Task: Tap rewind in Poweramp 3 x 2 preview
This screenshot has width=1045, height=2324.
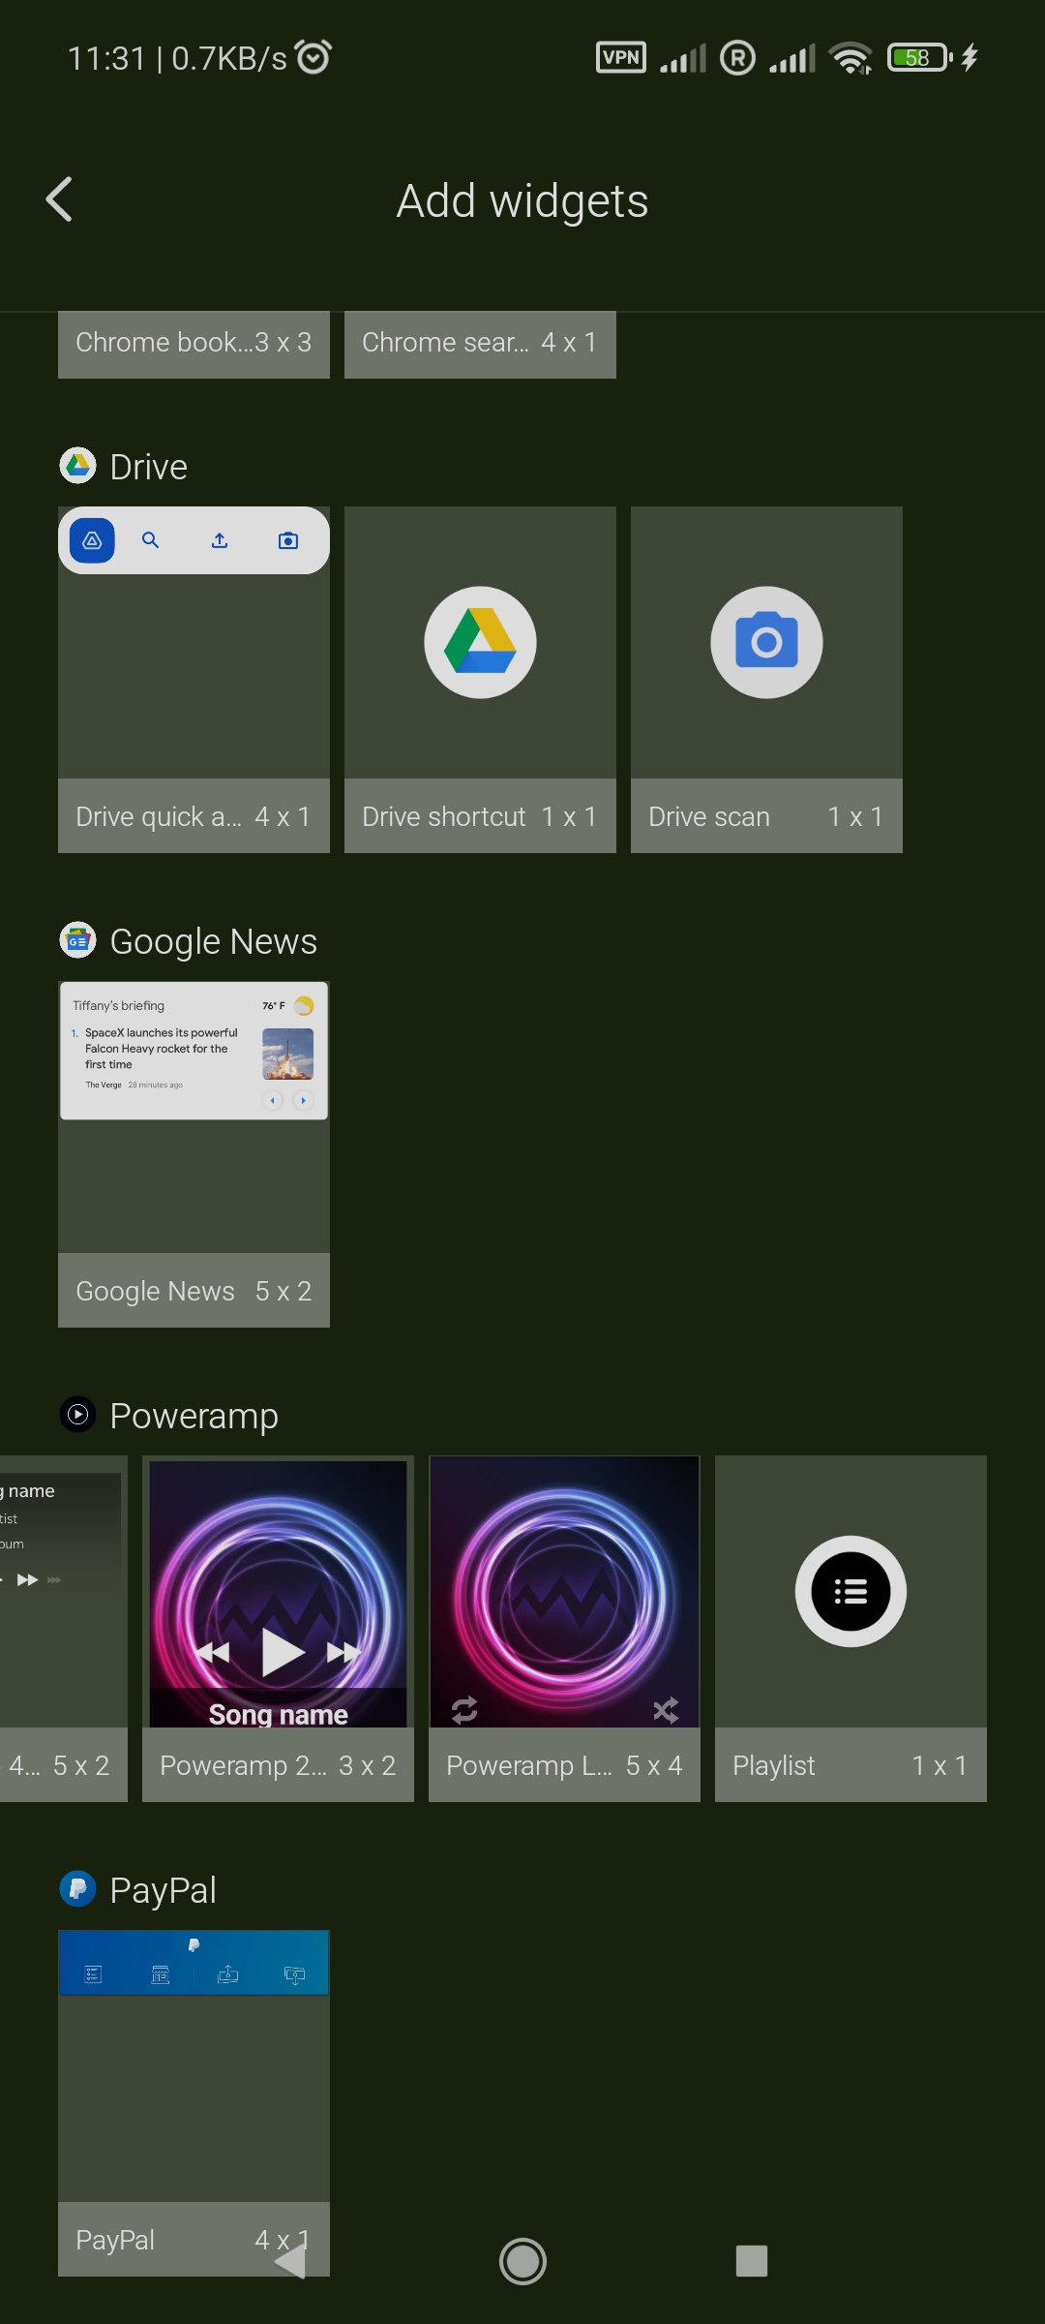Action: (213, 1652)
